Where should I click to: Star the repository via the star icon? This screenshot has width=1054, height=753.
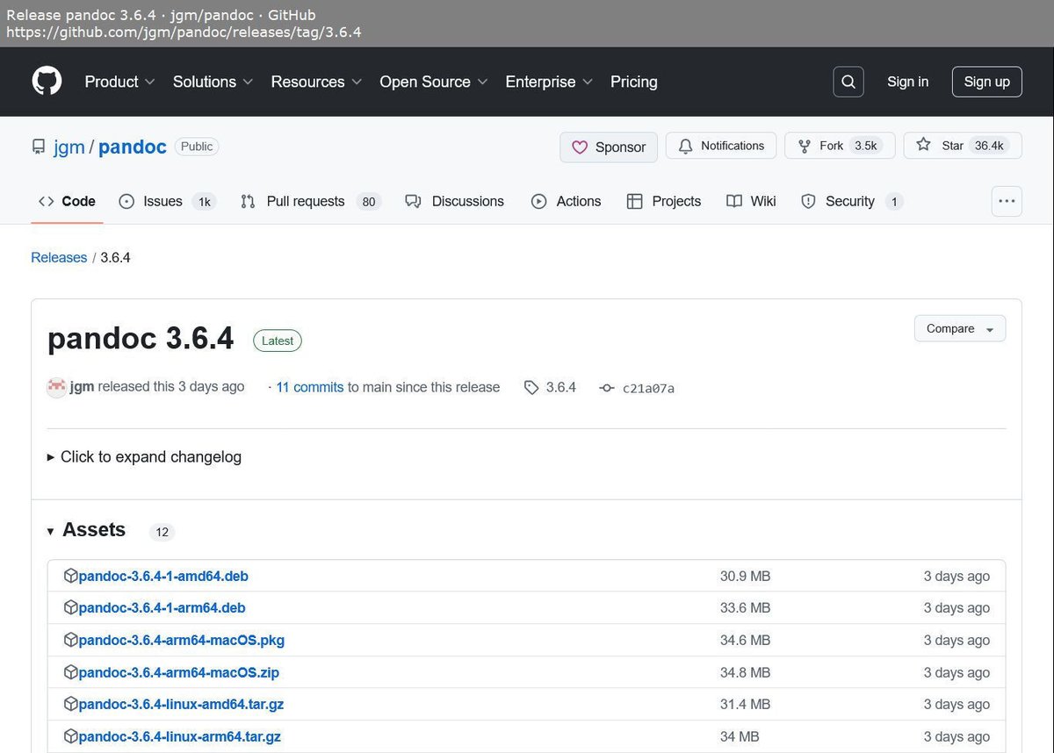[x=923, y=146]
